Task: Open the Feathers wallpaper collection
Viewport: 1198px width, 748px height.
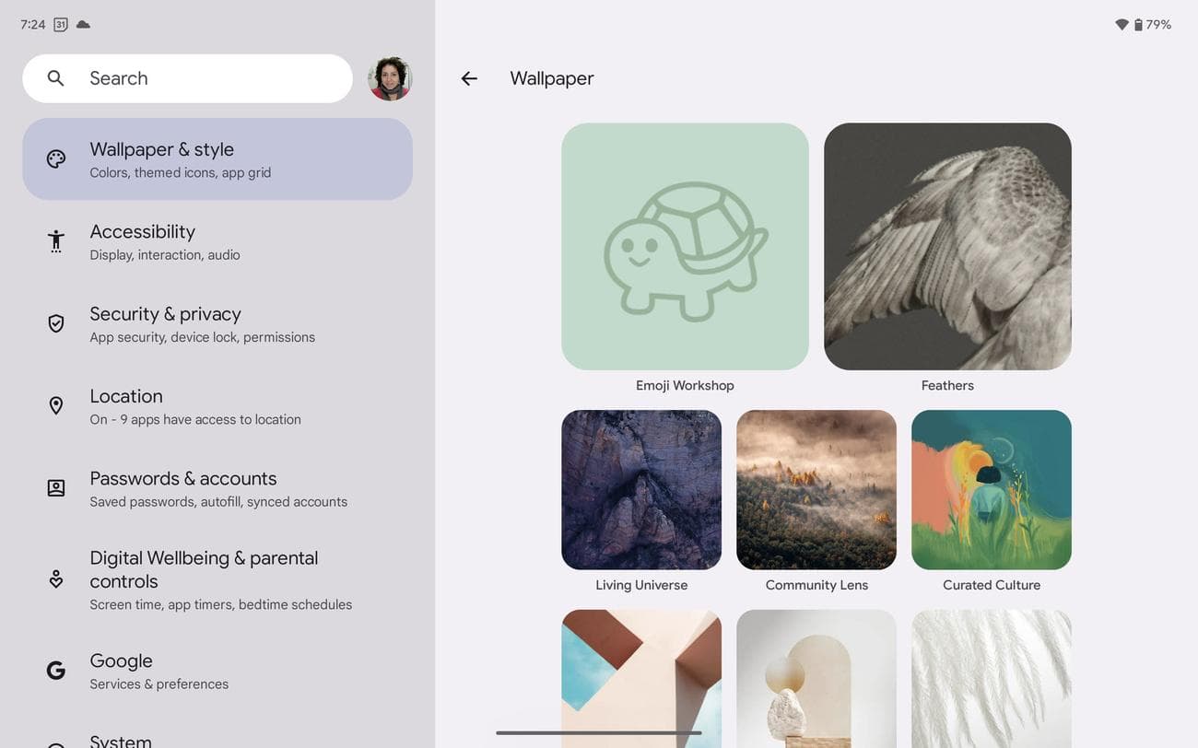Action: click(947, 247)
